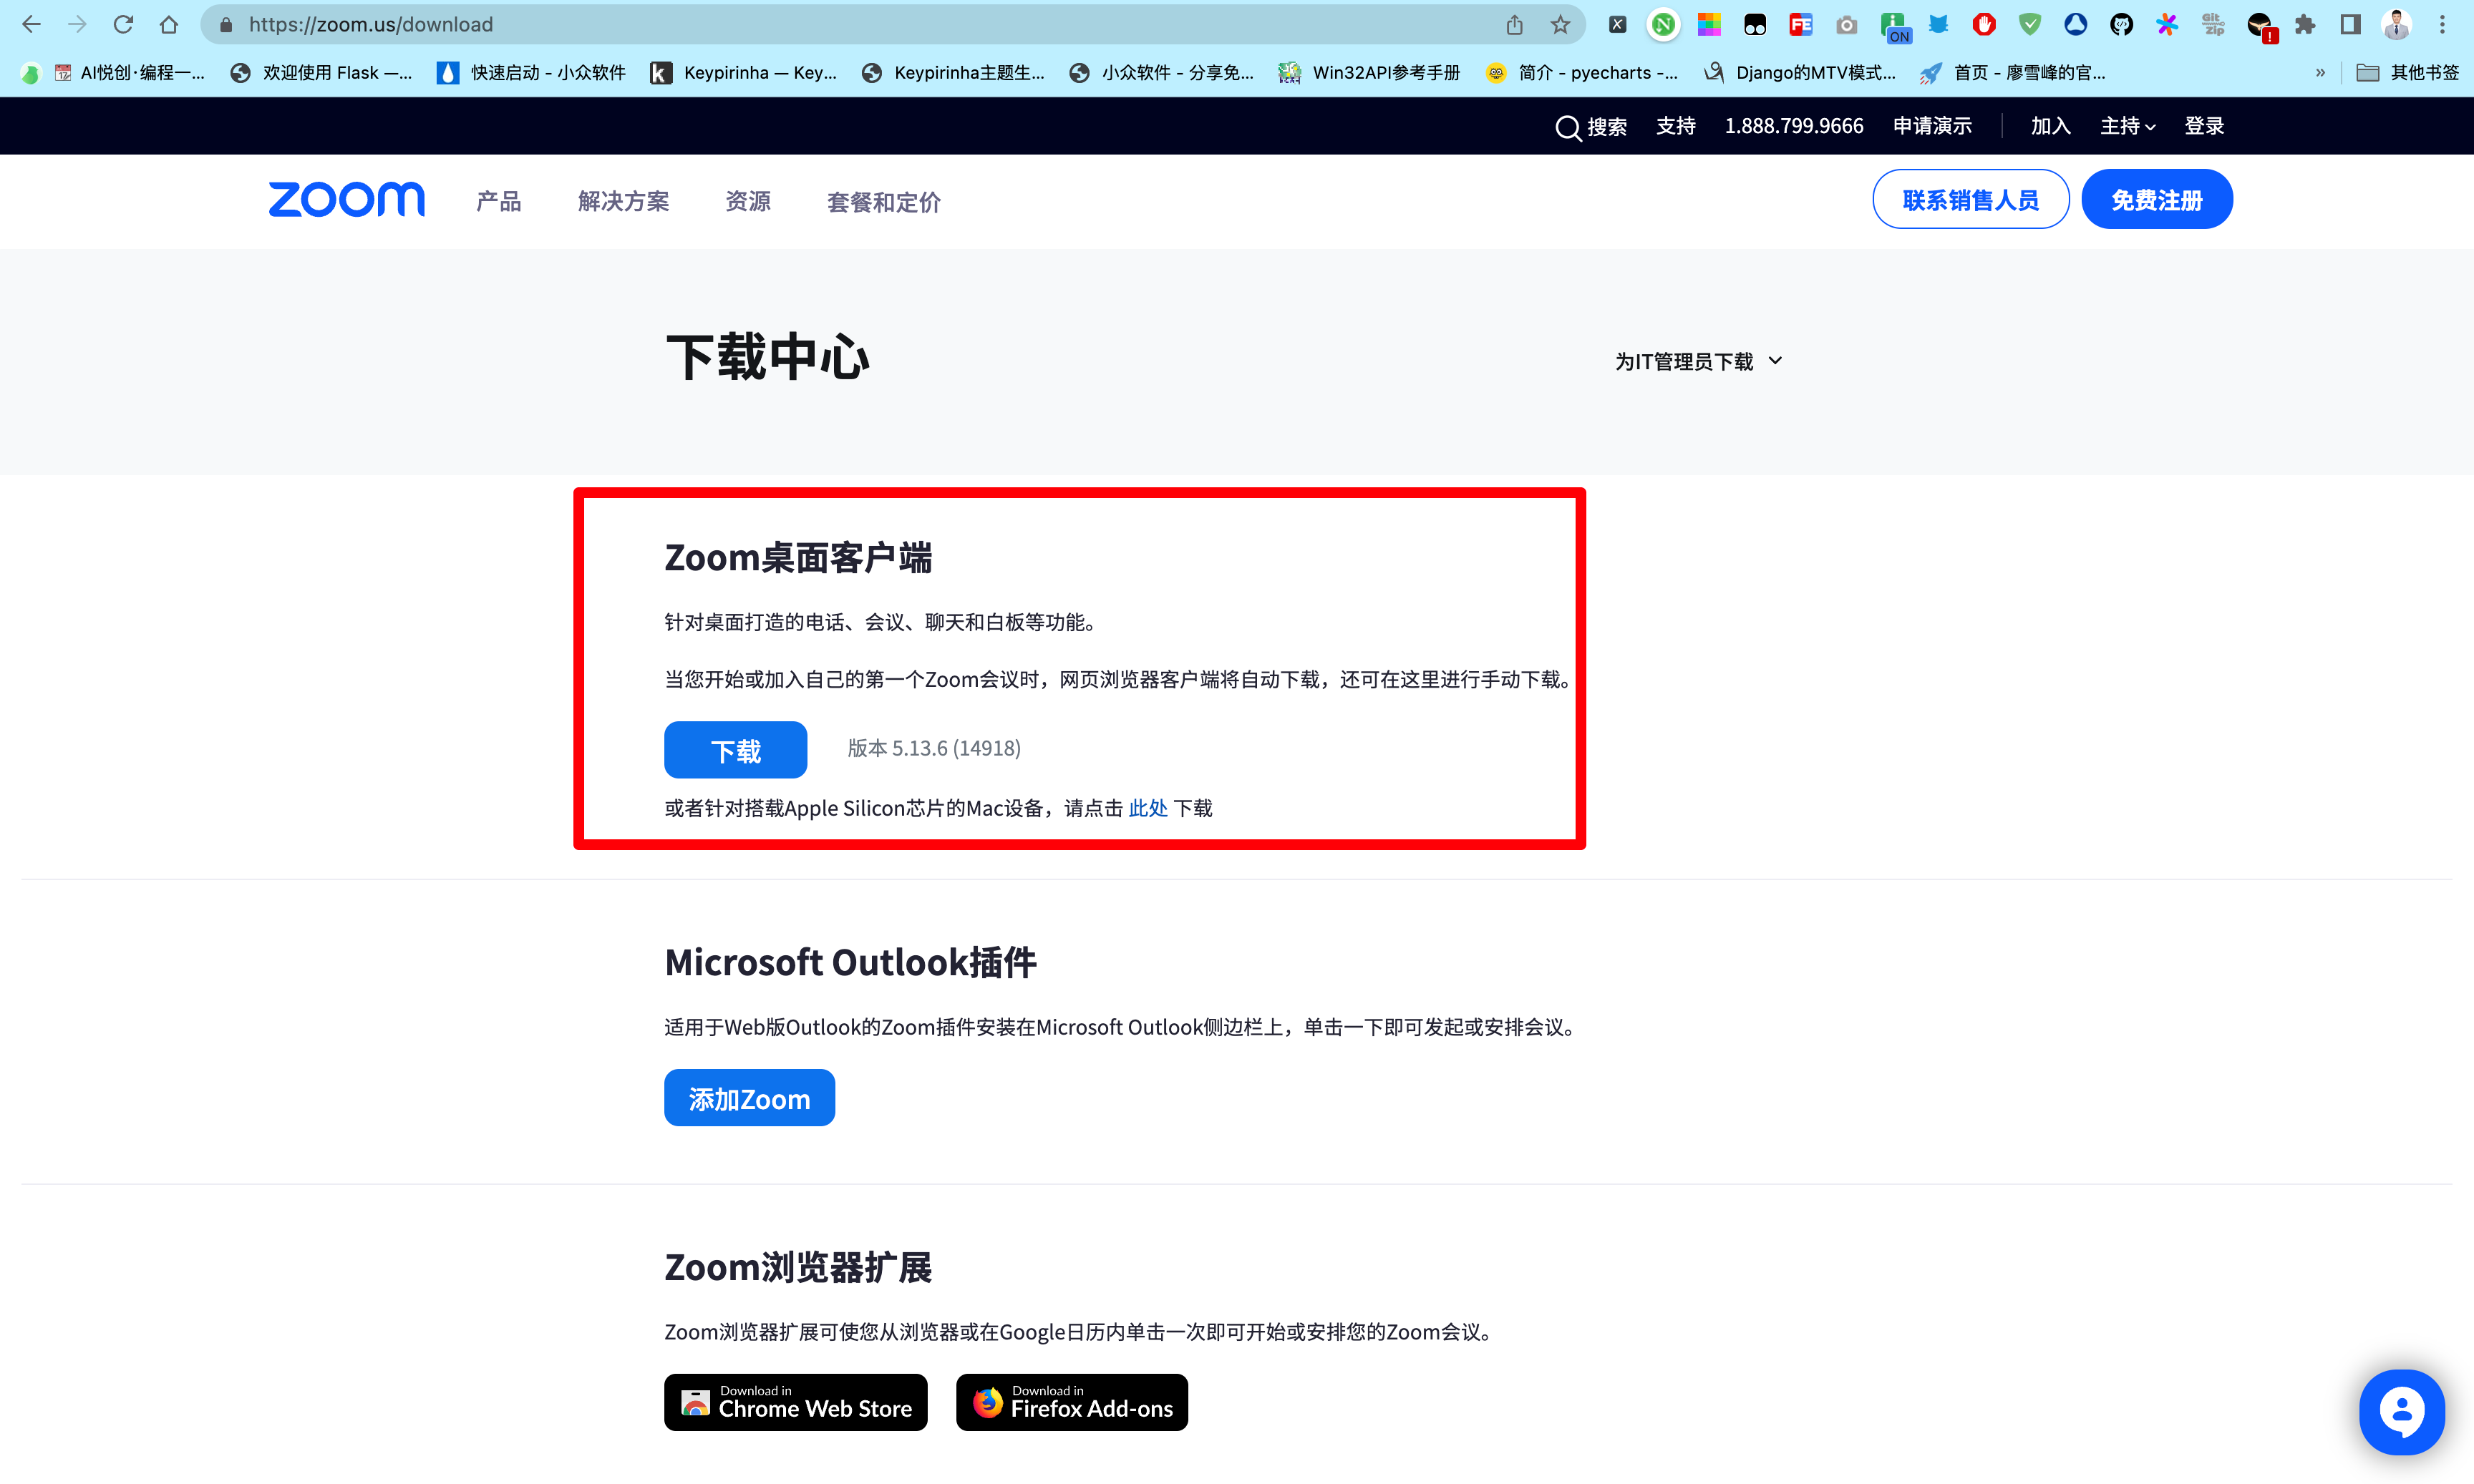2474x1484 pixels.
Task: Click the GitZip extension icon
Action: click(x=2213, y=24)
